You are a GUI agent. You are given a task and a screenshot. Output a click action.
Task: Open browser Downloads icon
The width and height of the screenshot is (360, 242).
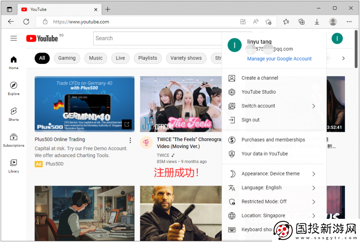317,22
